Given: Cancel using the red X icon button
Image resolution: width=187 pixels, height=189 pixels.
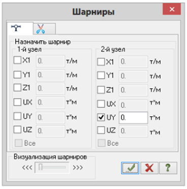Looking at the screenshot, I should click(149, 168).
